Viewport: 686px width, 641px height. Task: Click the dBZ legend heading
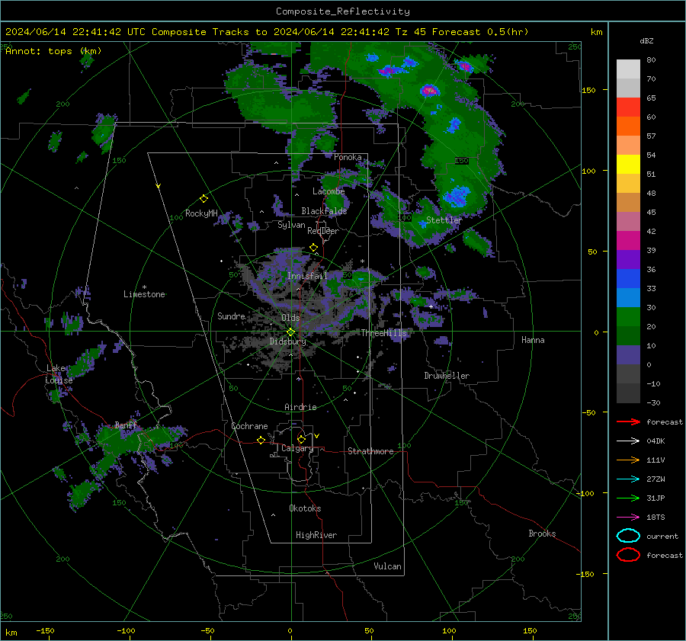(646, 41)
